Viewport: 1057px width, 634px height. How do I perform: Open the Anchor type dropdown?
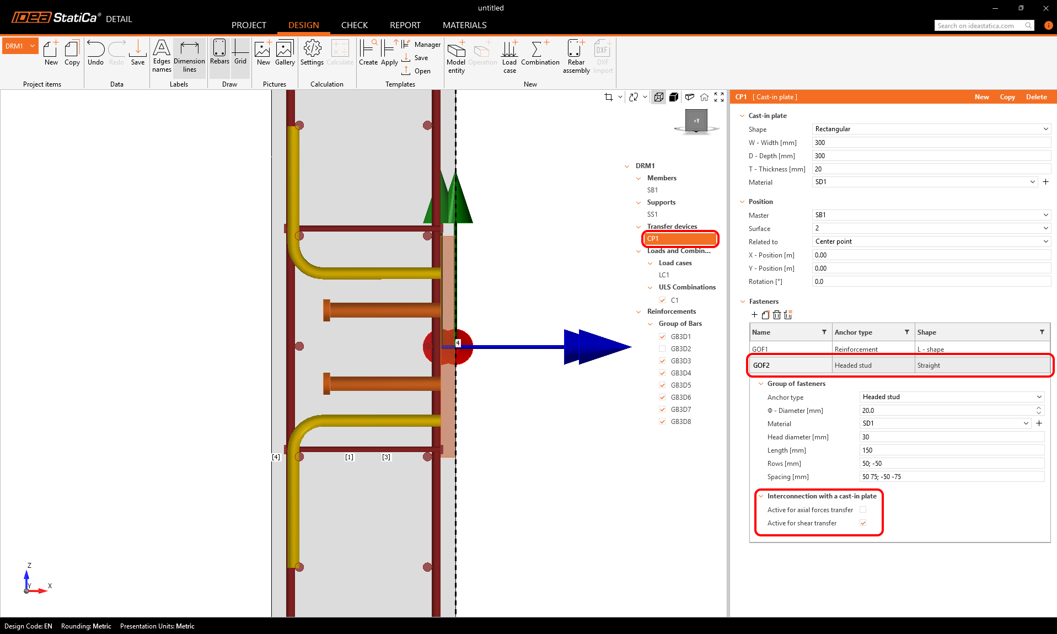(x=952, y=397)
